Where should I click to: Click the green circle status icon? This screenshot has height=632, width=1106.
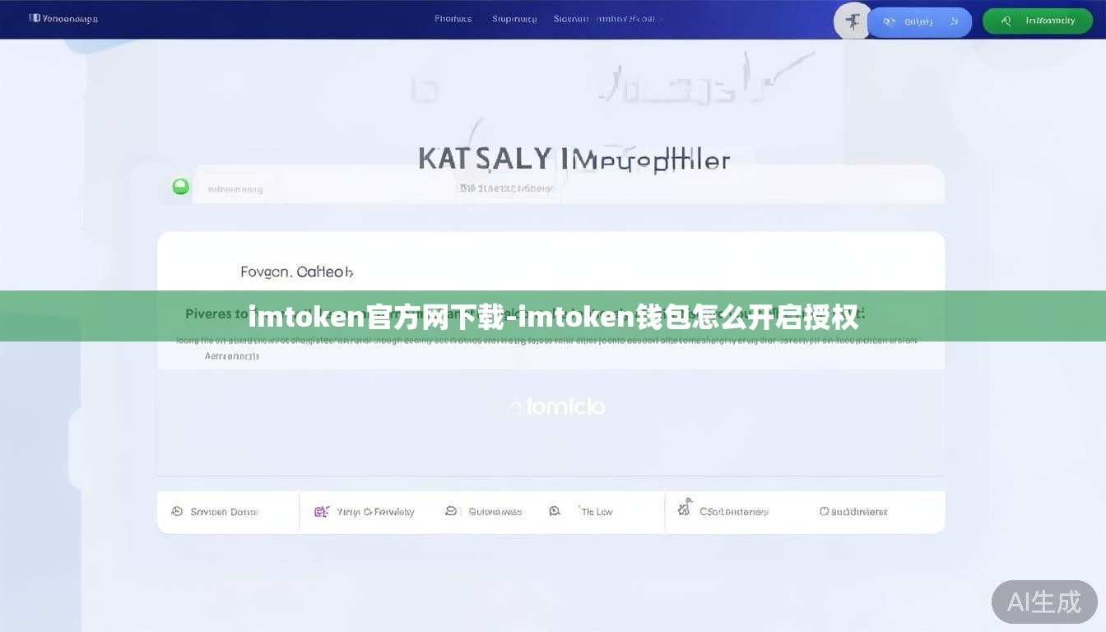tap(180, 187)
